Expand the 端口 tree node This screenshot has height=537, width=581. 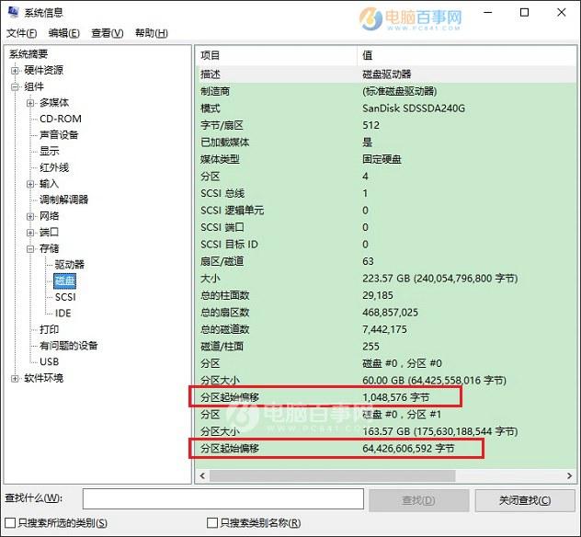[30, 233]
